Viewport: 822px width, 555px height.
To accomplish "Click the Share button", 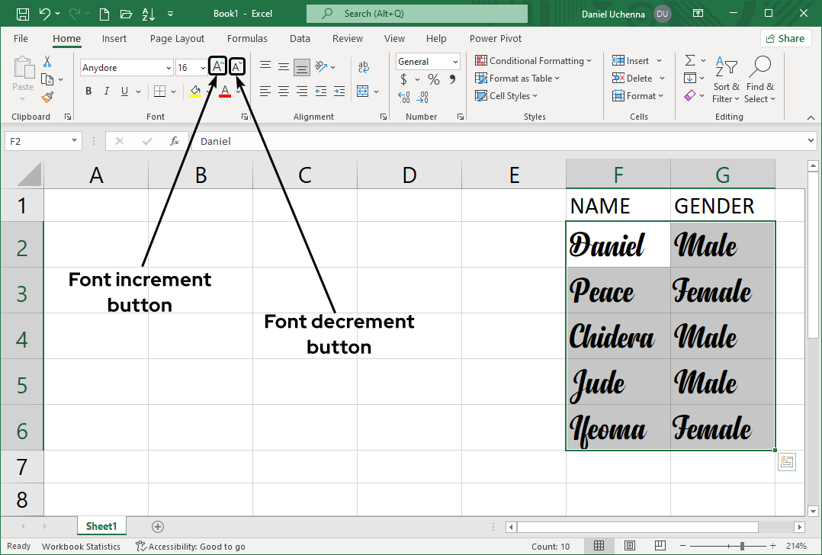I will 785,37.
